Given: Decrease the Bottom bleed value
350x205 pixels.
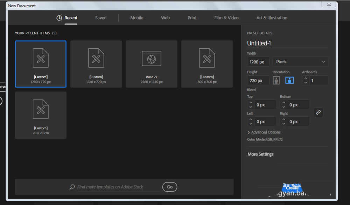Looking at the screenshot, I should [283, 107].
